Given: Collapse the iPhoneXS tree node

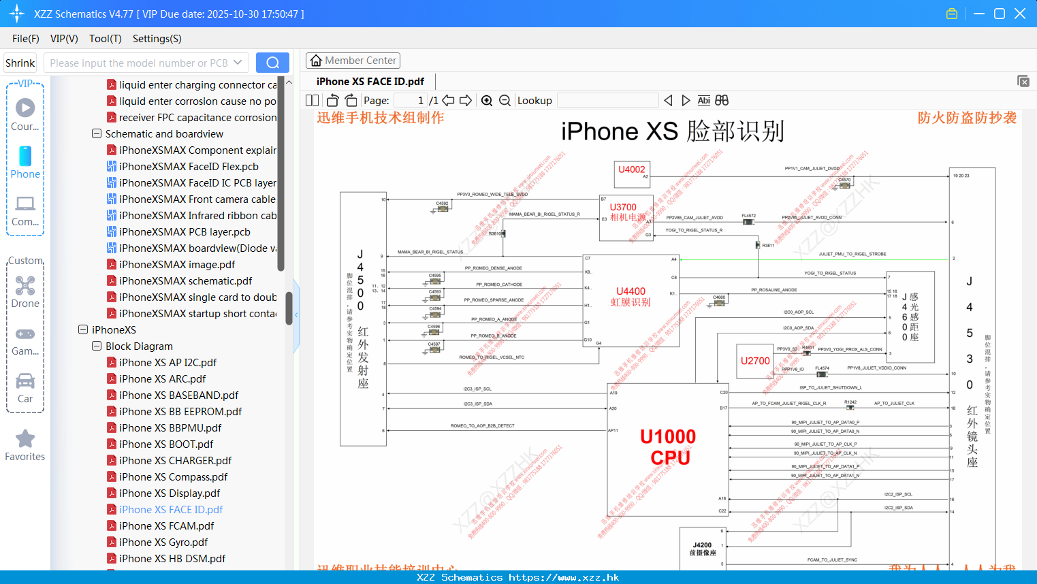Looking at the screenshot, I should [x=83, y=329].
